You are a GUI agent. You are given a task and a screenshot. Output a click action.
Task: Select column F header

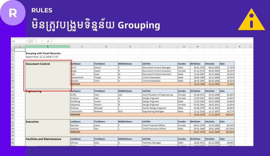point(159,46)
